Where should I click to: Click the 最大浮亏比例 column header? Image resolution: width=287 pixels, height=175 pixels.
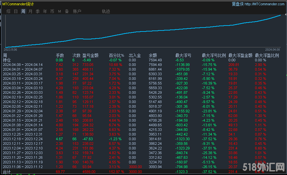point(214,55)
